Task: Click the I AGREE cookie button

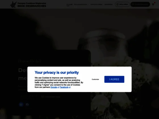Action: point(114,79)
